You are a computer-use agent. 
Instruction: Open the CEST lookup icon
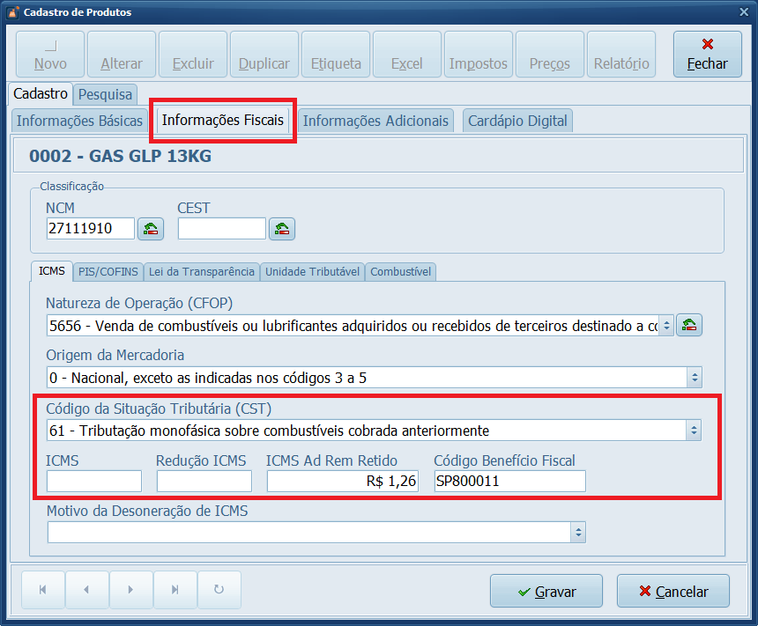coord(281,228)
